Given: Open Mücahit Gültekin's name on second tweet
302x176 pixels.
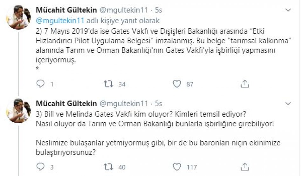Looking at the screenshot, I should point(66,104).
